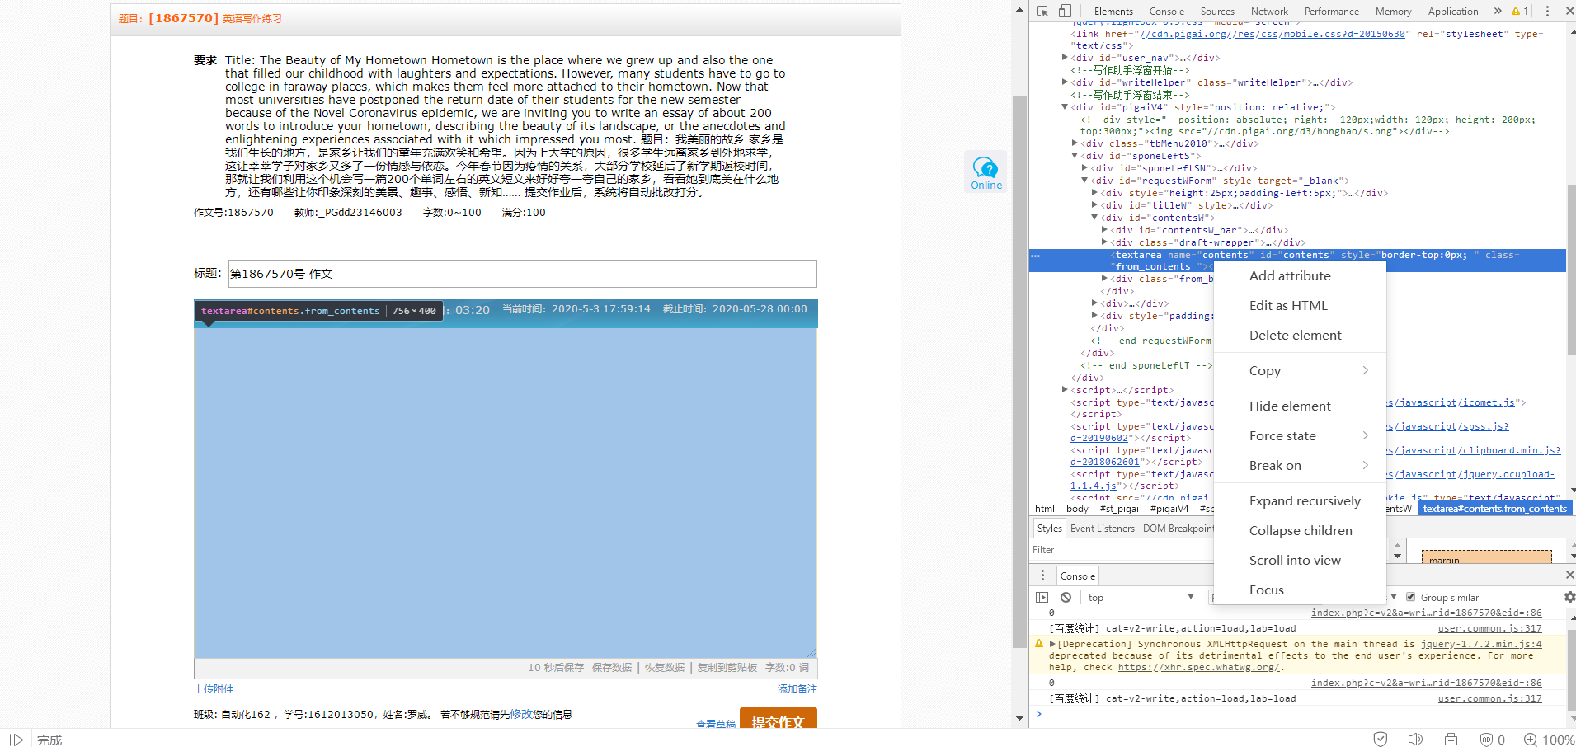Toggle the device toolbar icon
The height and width of the screenshot is (747, 1576).
pyautogui.click(x=1065, y=12)
